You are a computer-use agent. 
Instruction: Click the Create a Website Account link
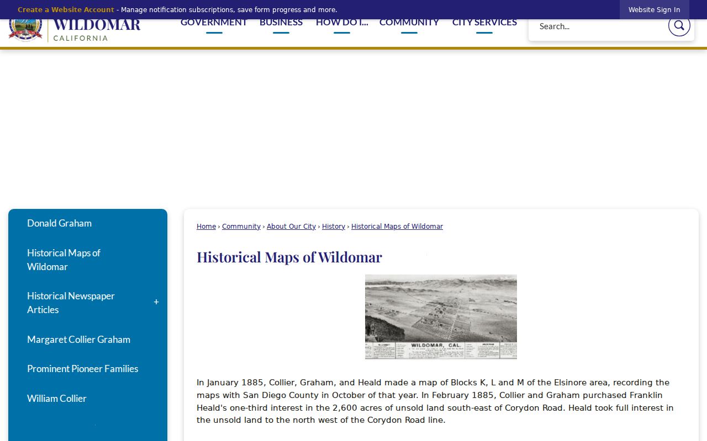click(66, 10)
